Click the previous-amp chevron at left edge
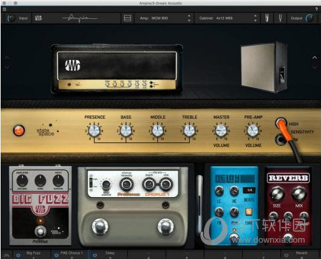Screen dimensions: 321x259 (7, 58)
